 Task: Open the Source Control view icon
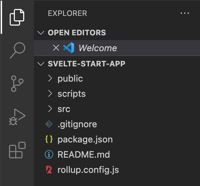coord(17,84)
